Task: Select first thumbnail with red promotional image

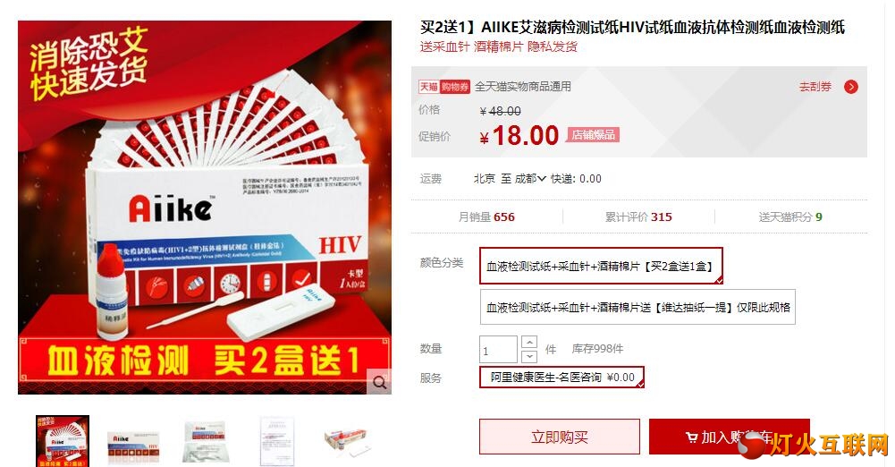Action: pos(63,441)
